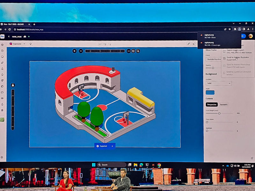The image size is (255, 191).
Task: Choose Quick image export option
Action: coord(237,51)
